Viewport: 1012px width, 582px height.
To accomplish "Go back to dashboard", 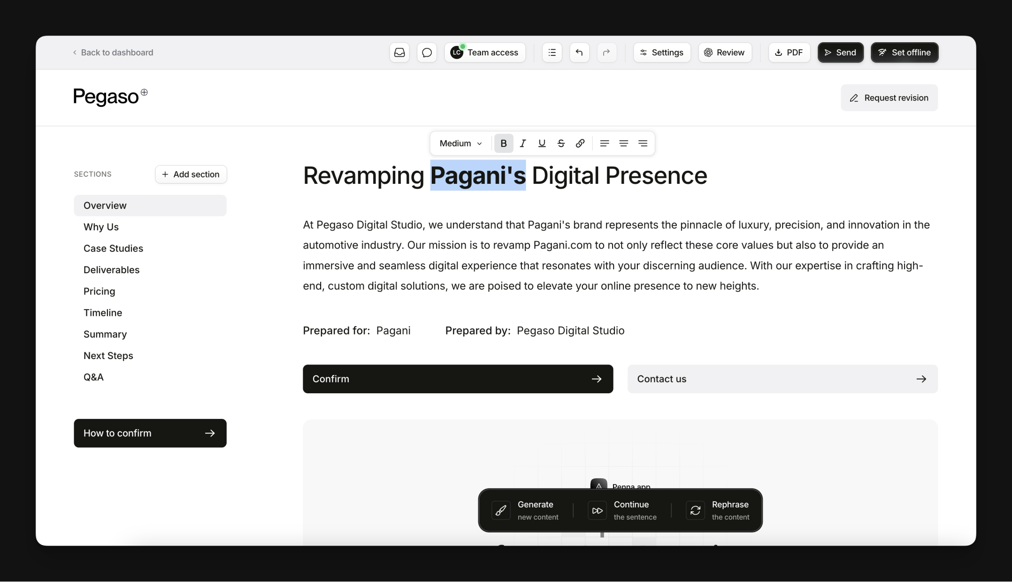I will 113,53.
